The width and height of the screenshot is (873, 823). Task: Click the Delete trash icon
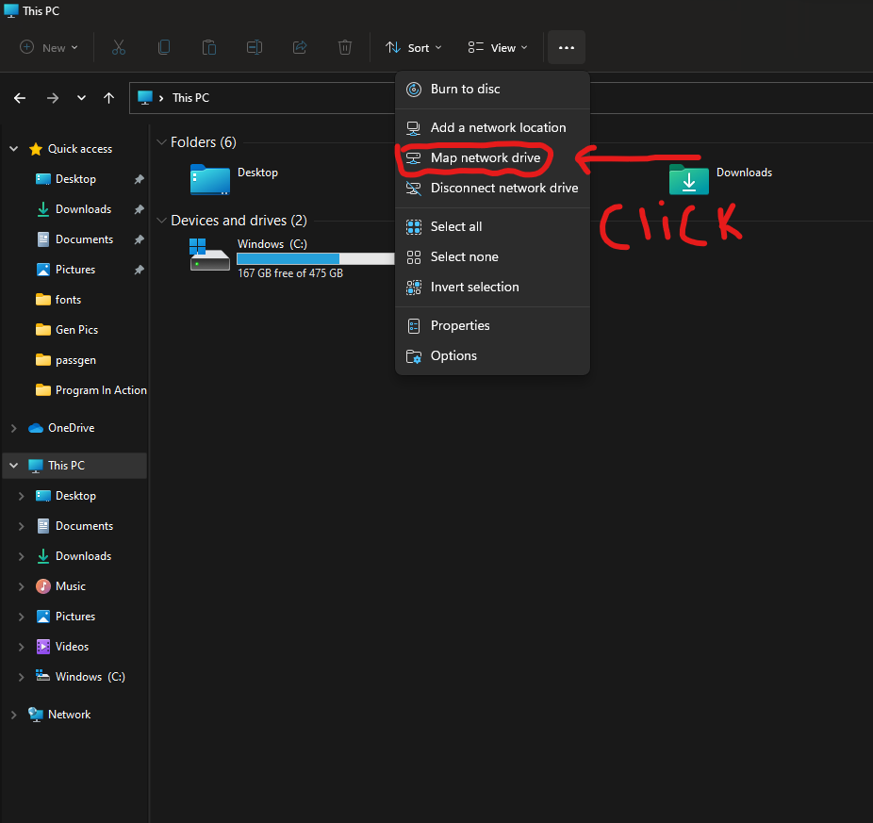[x=345, y=47]
